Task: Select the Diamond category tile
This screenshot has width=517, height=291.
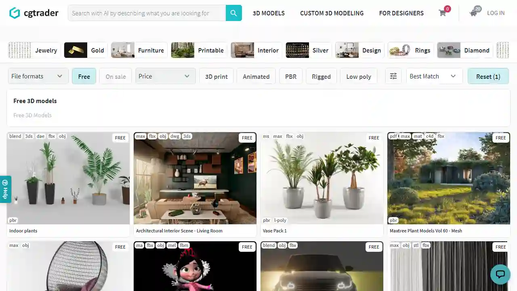Action: pyautogui.click(x=464, y=50)
